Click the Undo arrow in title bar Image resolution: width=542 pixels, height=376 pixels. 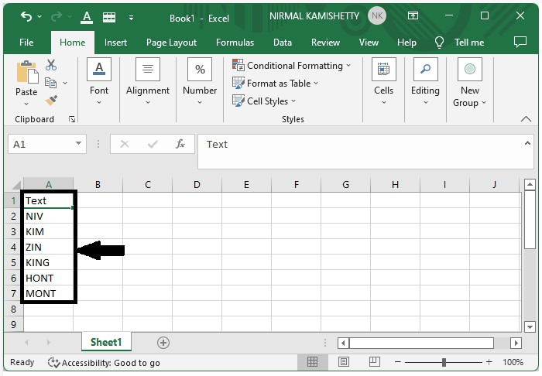pos(26,16)
